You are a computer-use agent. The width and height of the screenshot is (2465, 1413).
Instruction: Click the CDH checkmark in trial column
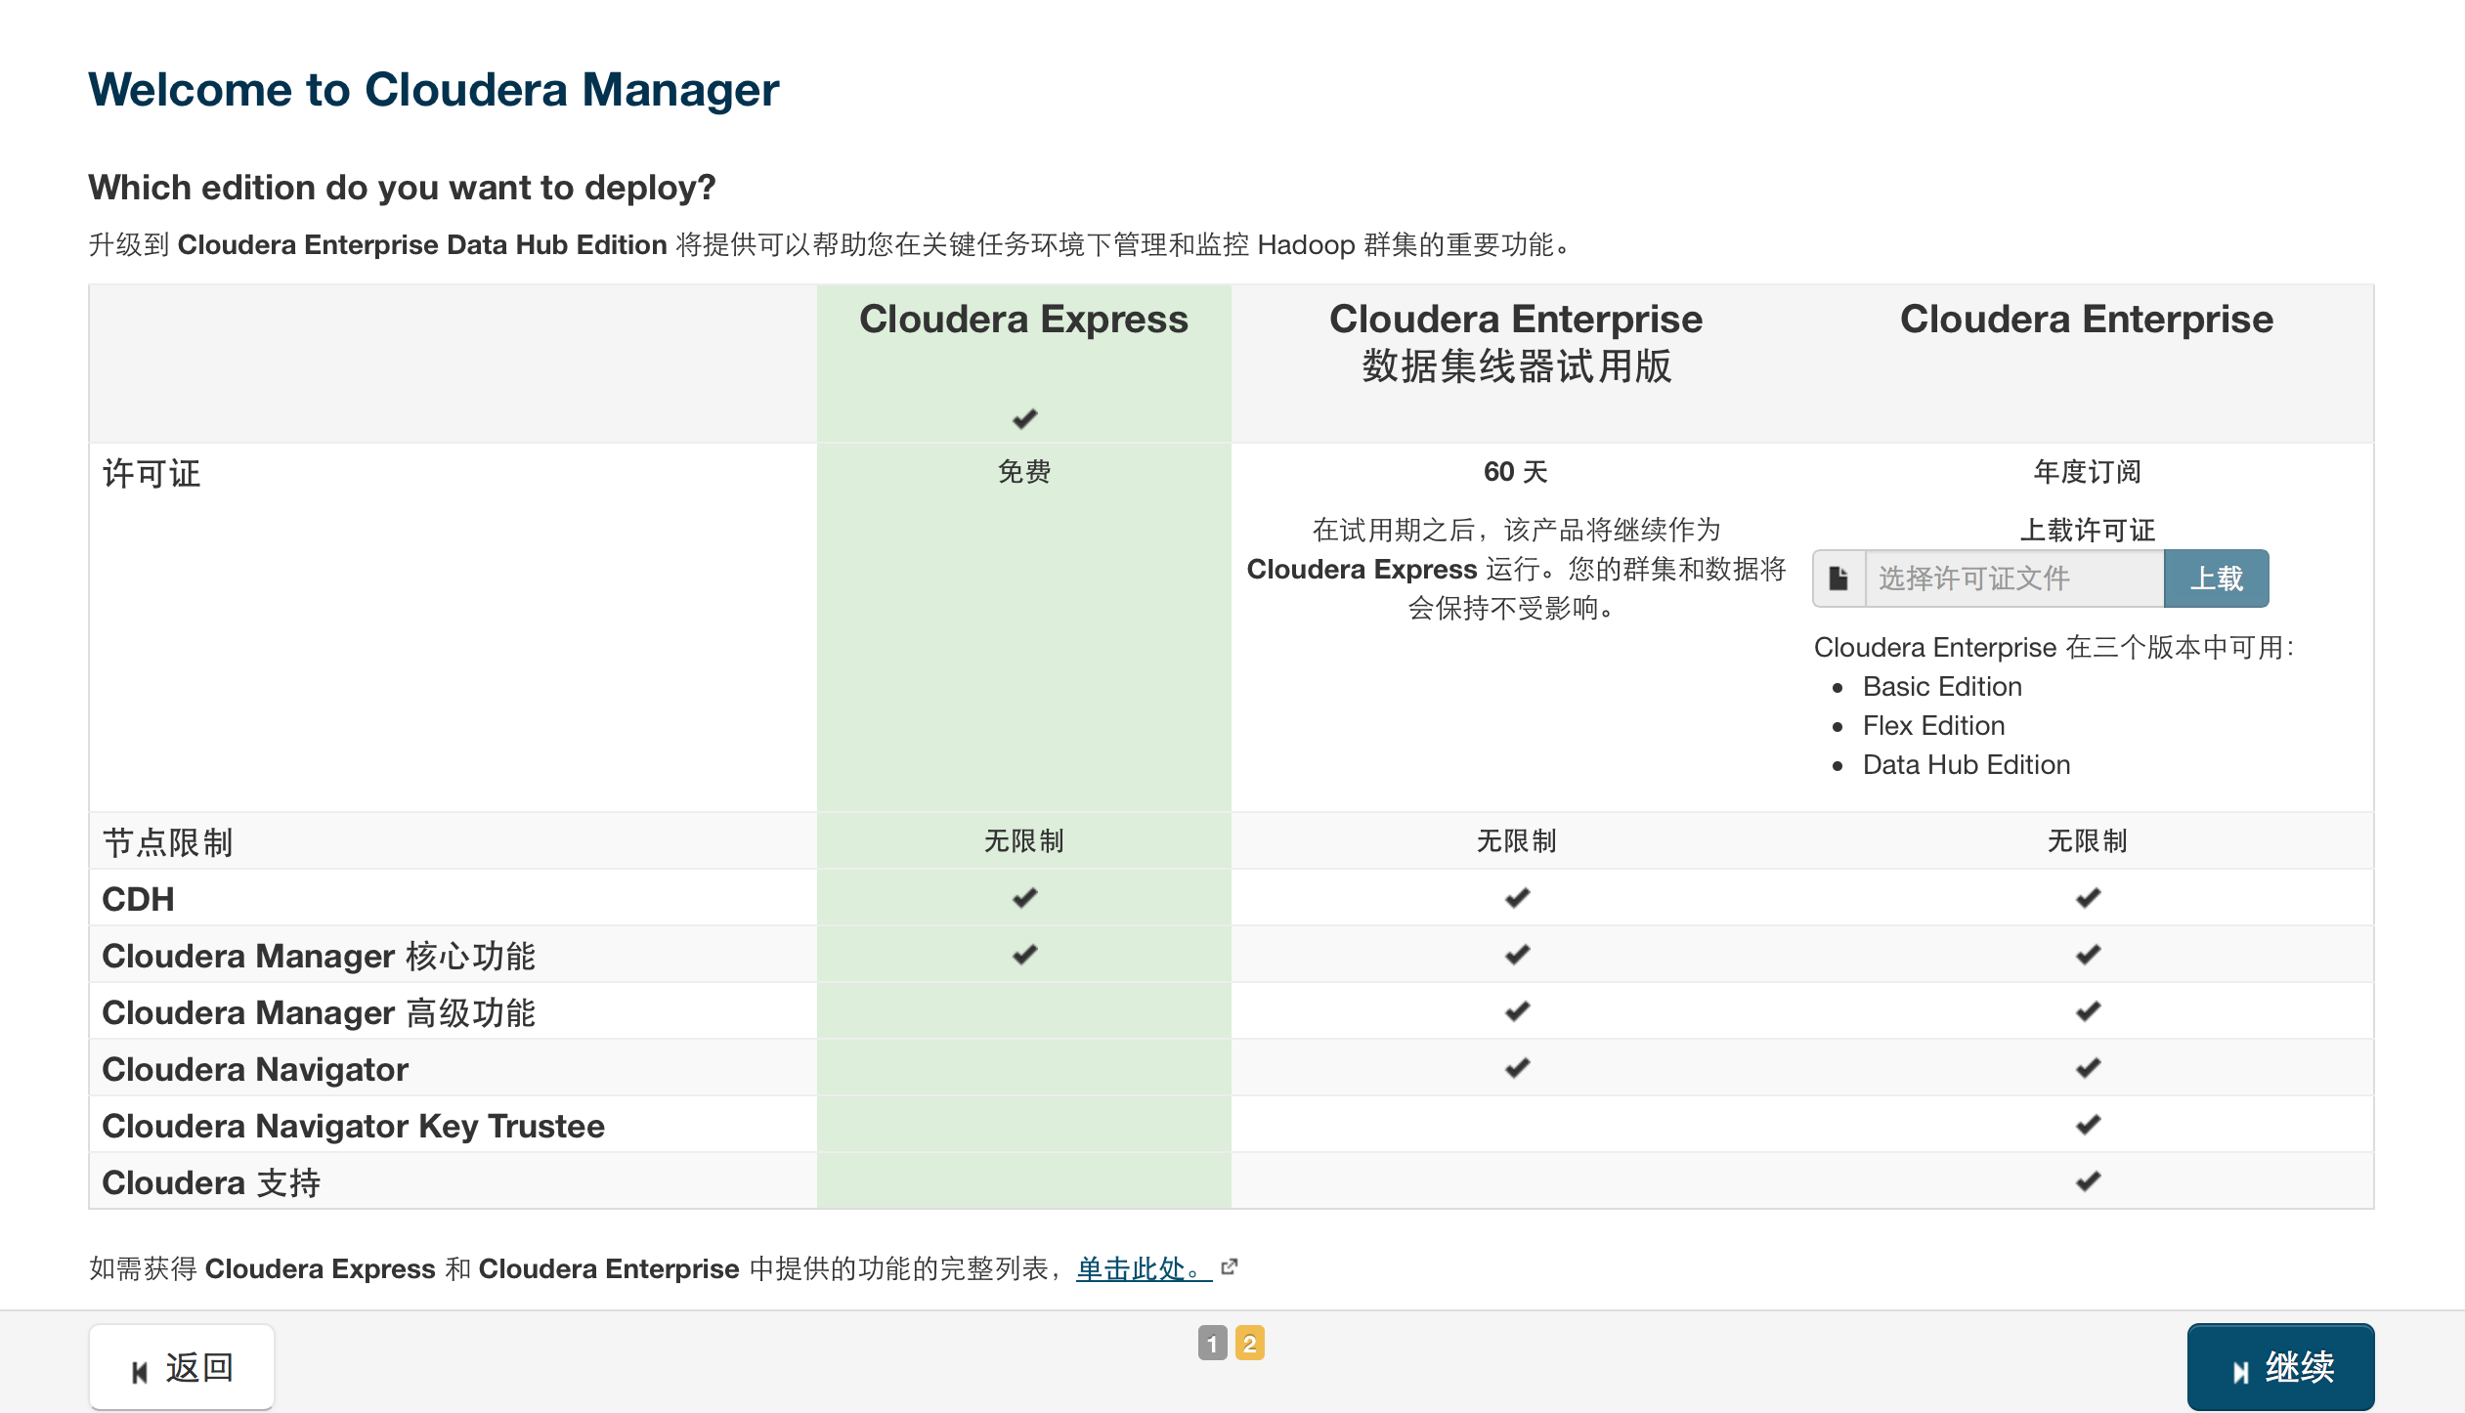1517,898
